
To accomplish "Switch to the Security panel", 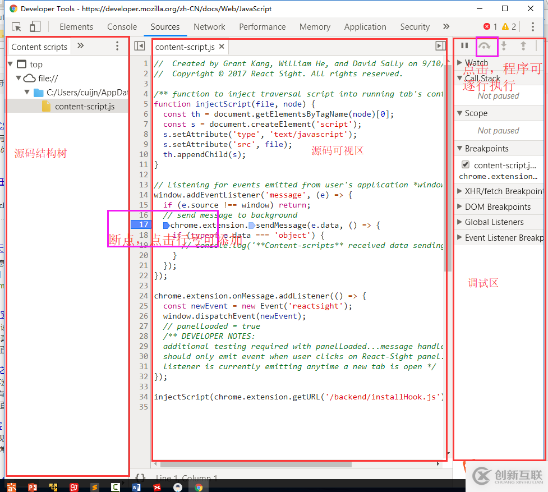I will 415,27.
